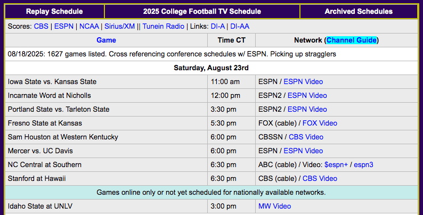This screenshot has height=215, width=423.
Task: Sort by the Game column header
Action: (x=106, y=40)
